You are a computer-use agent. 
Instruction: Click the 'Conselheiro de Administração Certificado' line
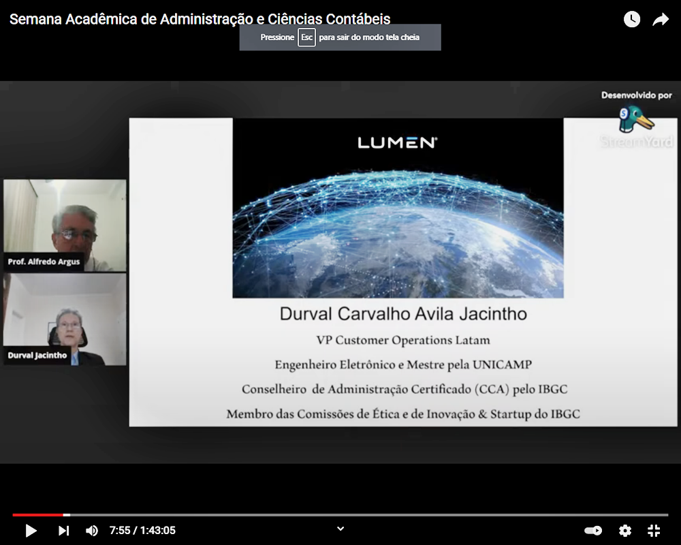coord(405,389)
